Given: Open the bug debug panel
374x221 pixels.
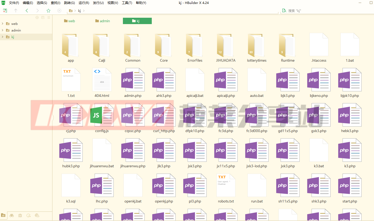Looking at the screenshot, I should coord(20,215).
